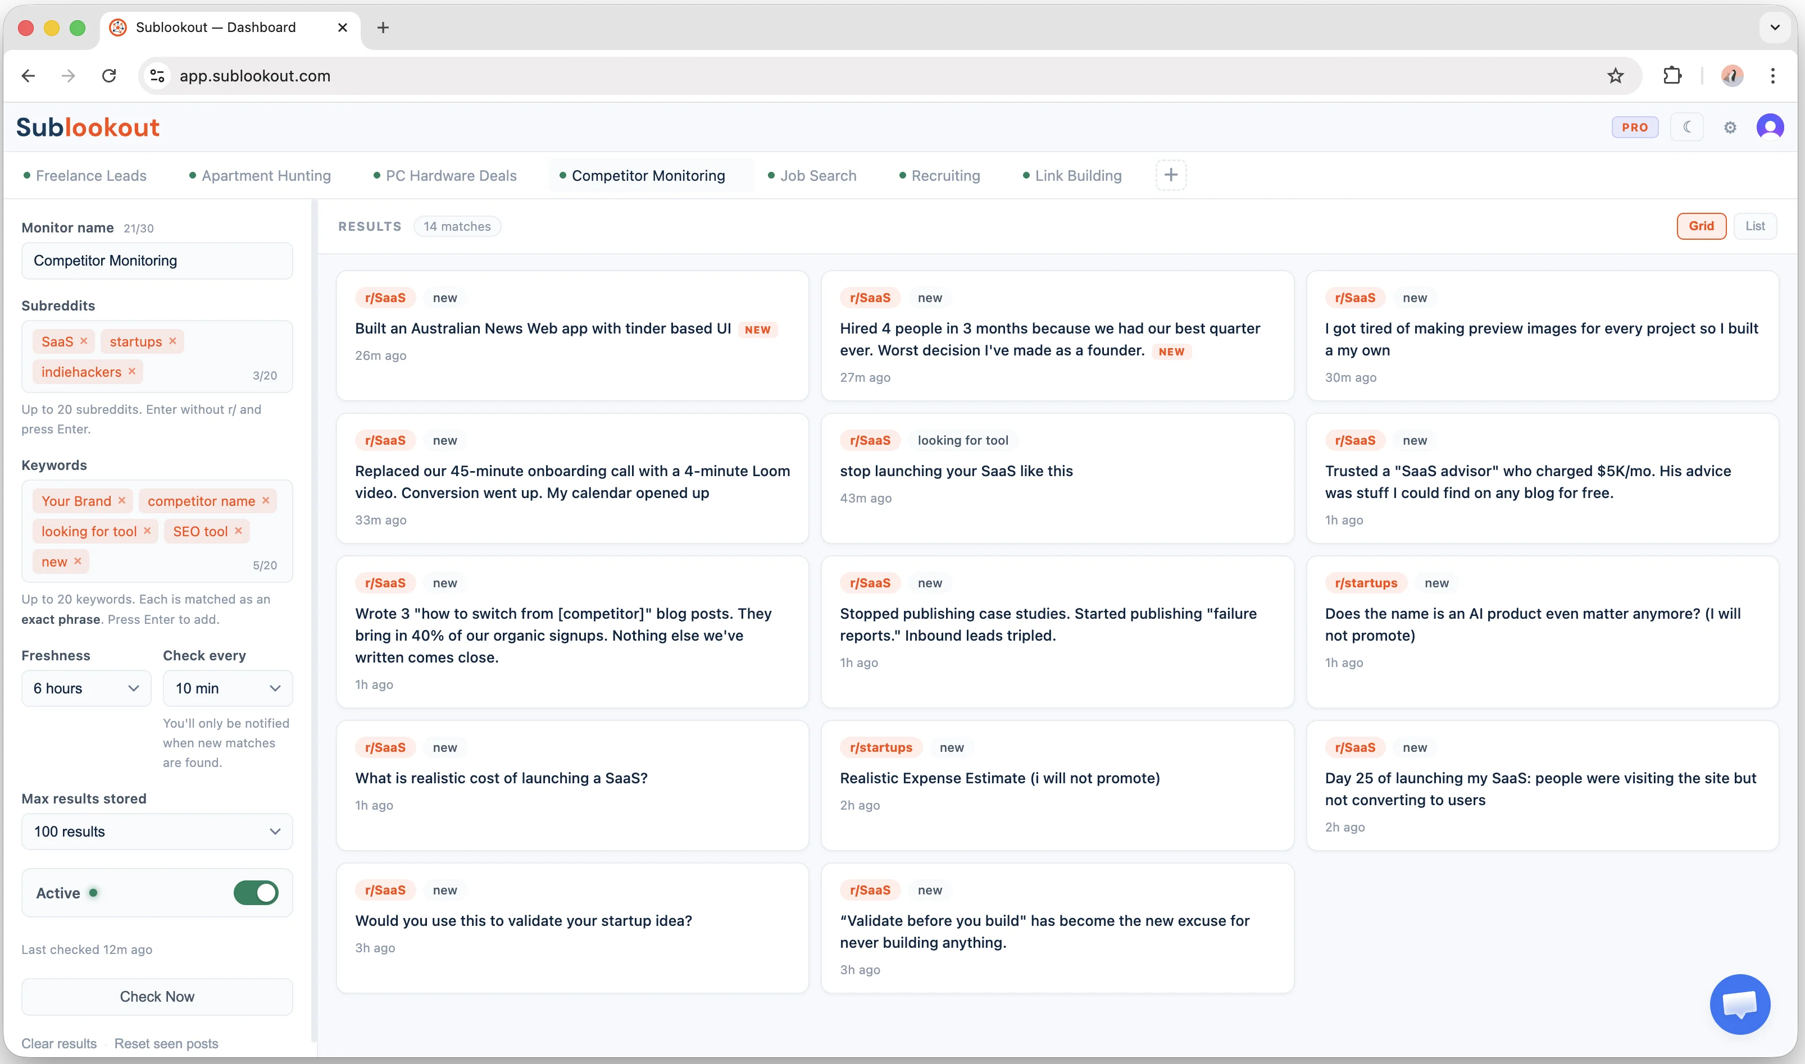Expand the Check every 10 min dropdown
The width and height of the screenshot is (1805, 1064).
(x=228, y=688)
